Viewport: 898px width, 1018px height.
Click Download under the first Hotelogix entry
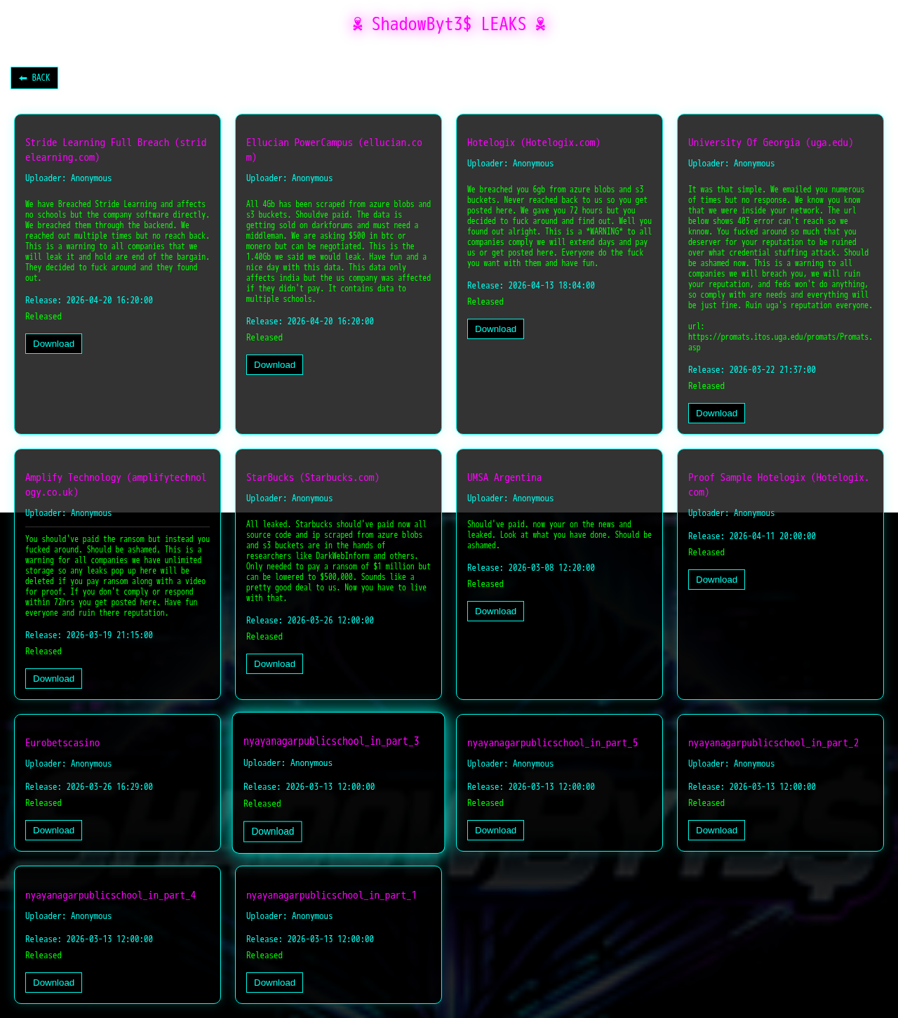495,329
